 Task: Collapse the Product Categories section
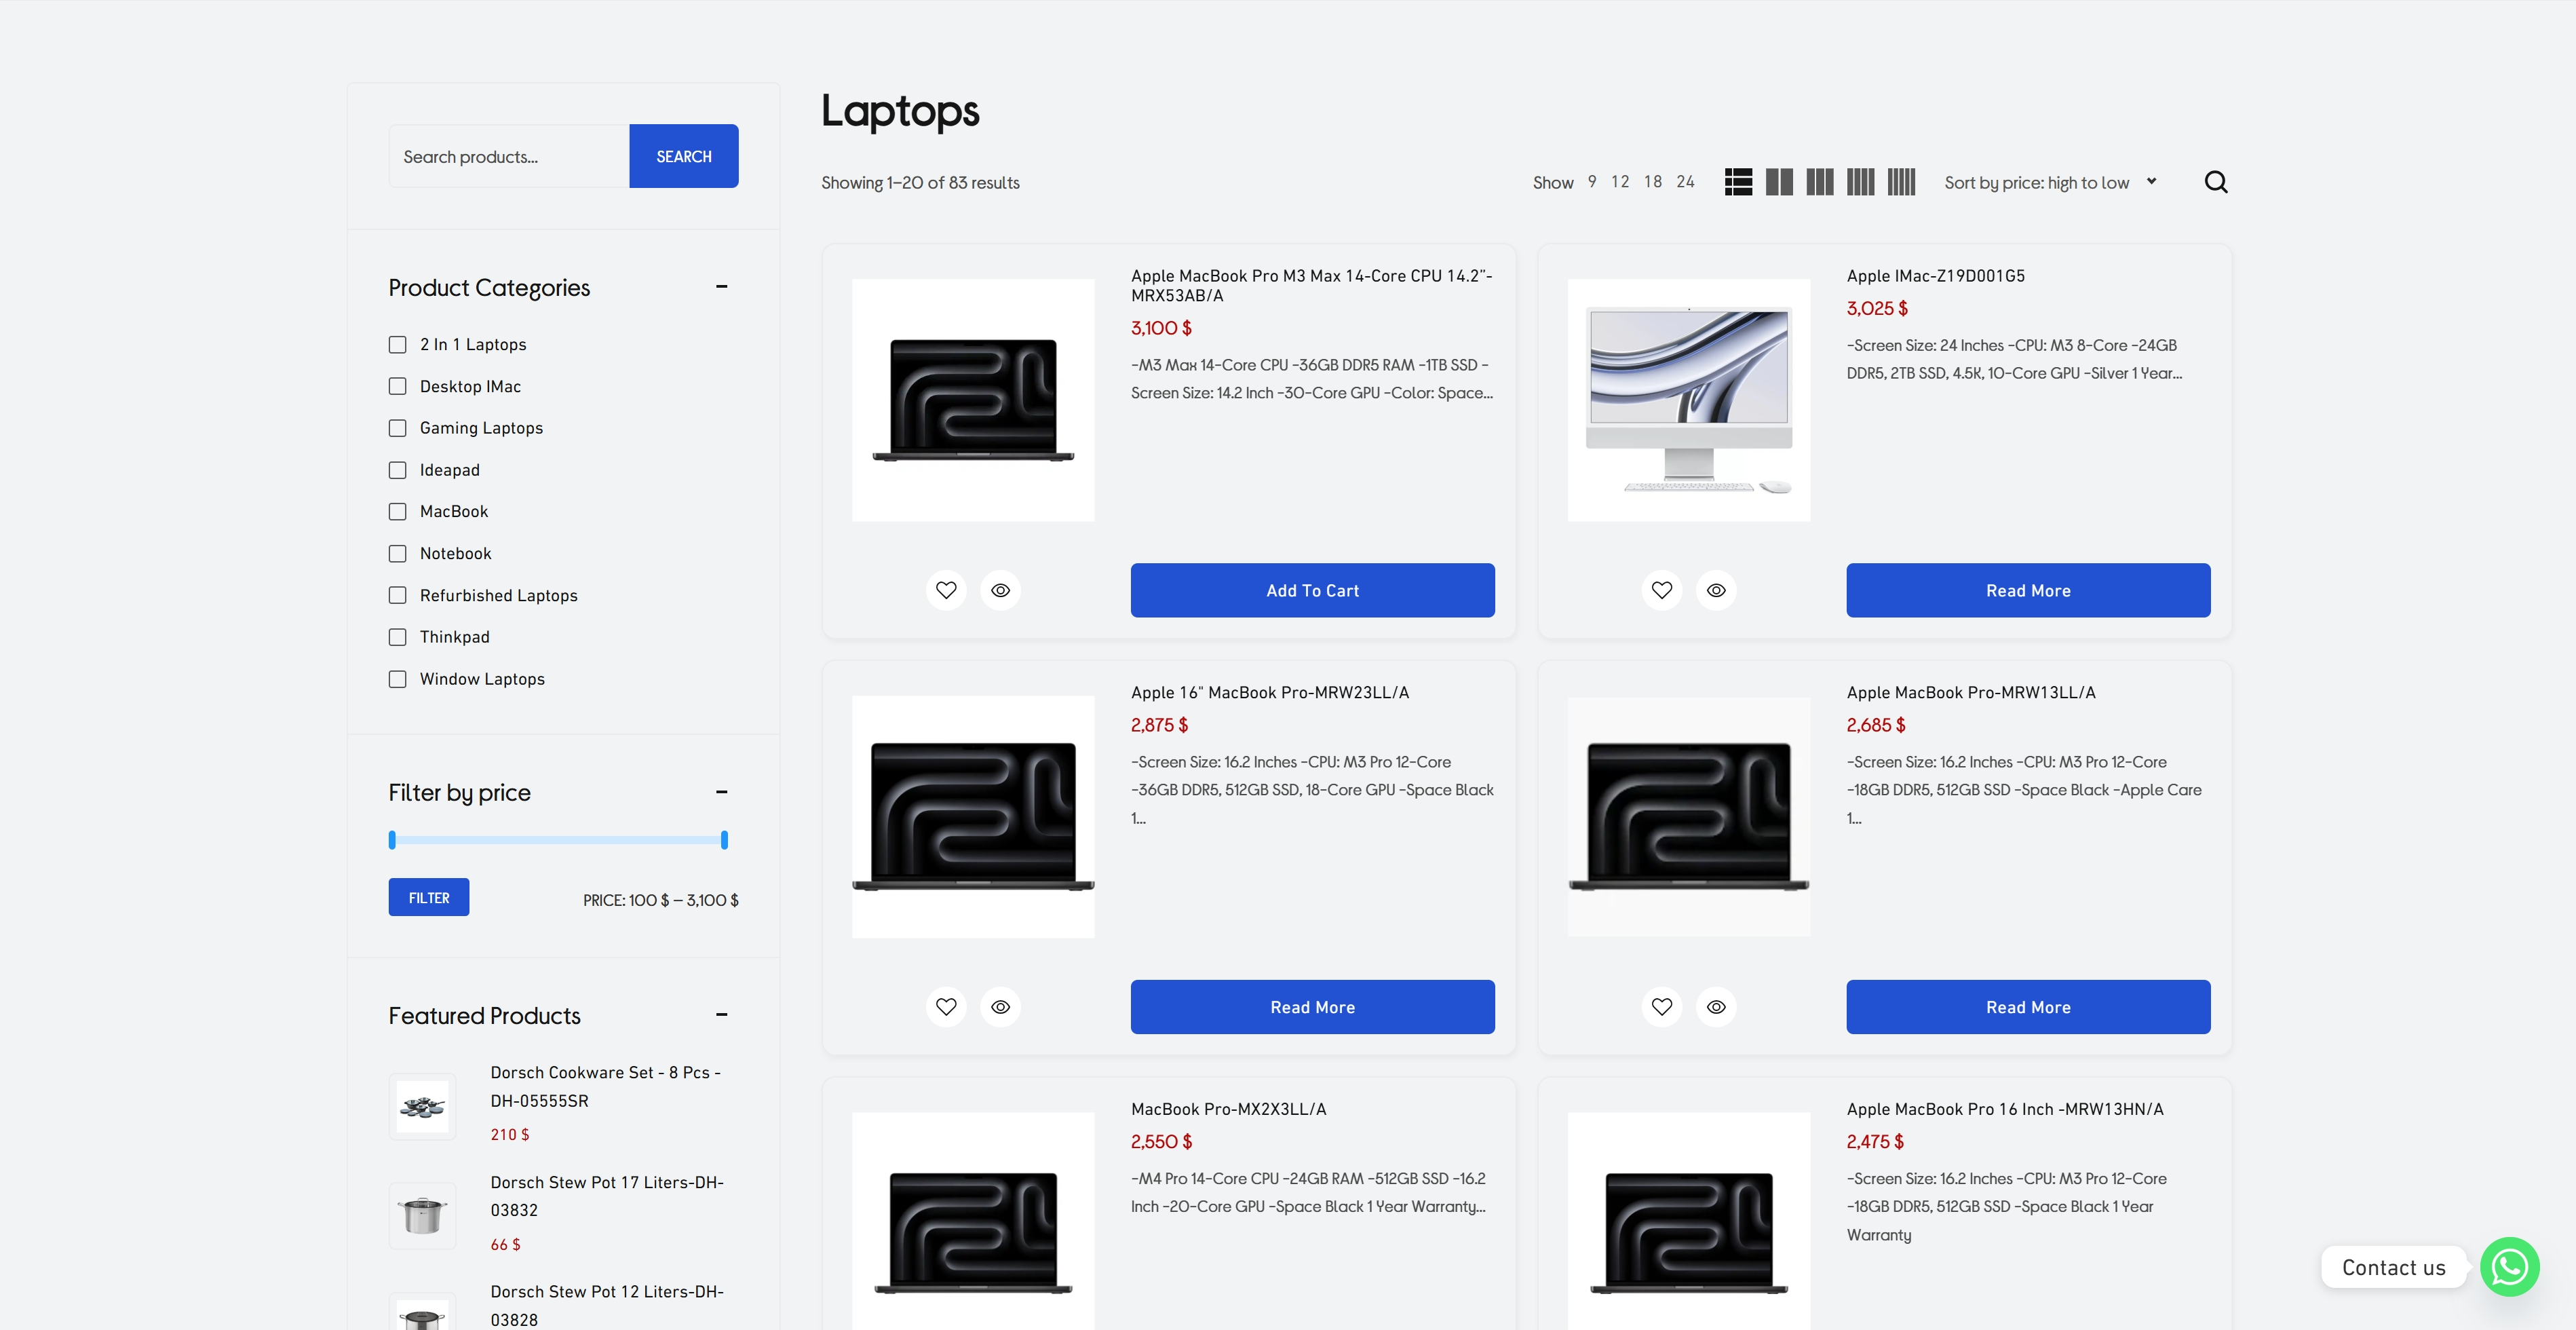pos(721,287)
